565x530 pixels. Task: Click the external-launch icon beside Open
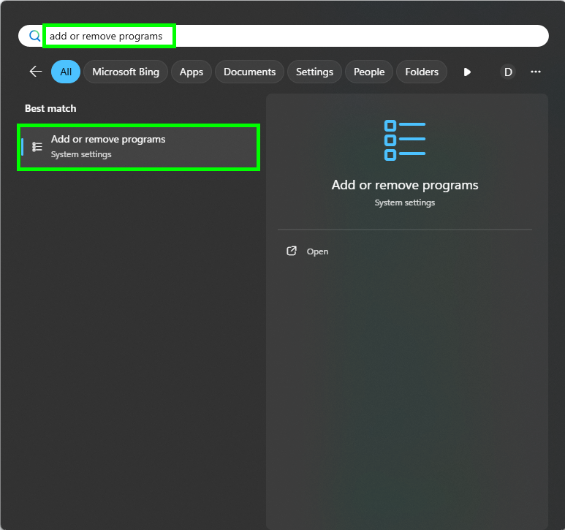[x=292, y=251]
